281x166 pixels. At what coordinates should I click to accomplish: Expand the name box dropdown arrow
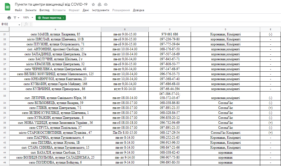click(19, 24)
